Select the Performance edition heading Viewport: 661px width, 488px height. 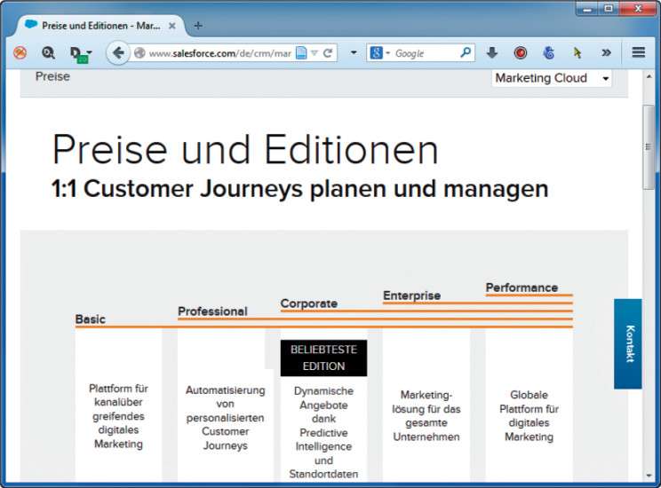coord(522,287)
